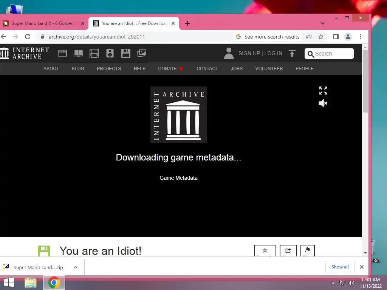
Task: Go back in Chrome
Action: [x=3, y=37]
